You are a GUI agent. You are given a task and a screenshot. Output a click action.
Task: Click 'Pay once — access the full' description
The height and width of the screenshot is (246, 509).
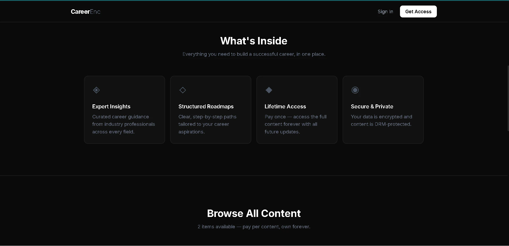pos(295,124)
